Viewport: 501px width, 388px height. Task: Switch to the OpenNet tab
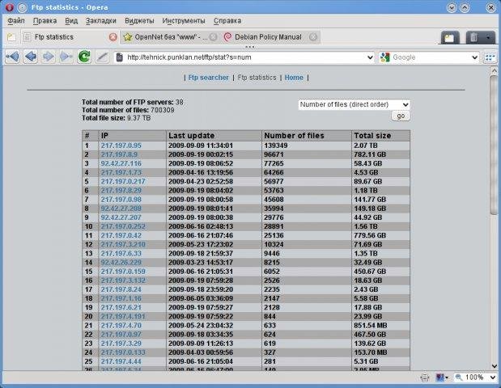[171, 37]
